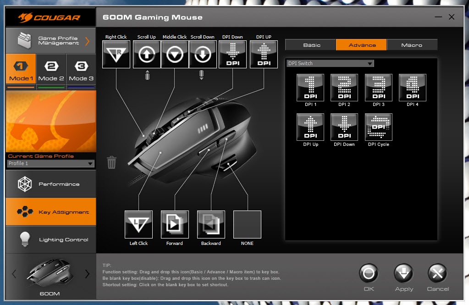Show the next device with right arrow

pos(87,273)
